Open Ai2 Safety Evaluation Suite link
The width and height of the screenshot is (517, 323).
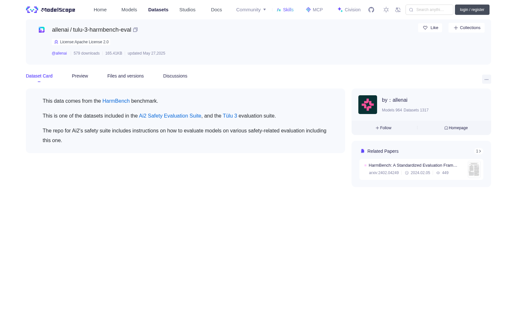click(170, 116)
